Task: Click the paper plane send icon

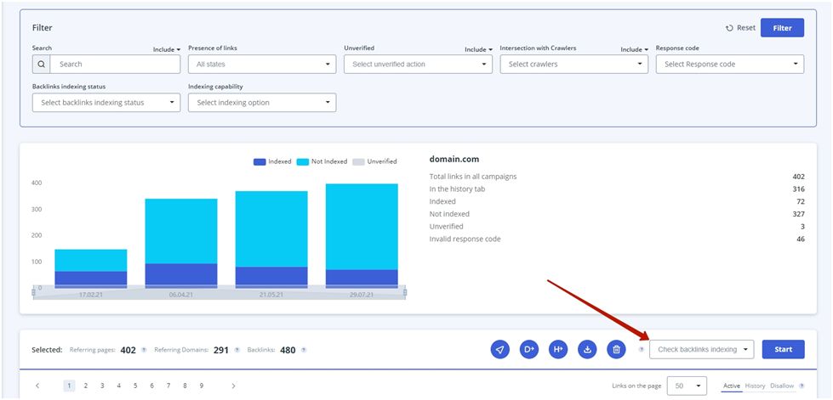Action: click(500, 349)
